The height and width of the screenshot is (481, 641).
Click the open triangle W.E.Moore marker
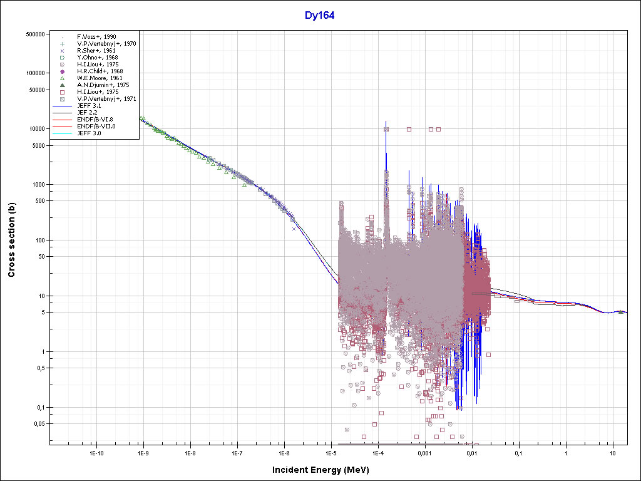click(63, 78)
